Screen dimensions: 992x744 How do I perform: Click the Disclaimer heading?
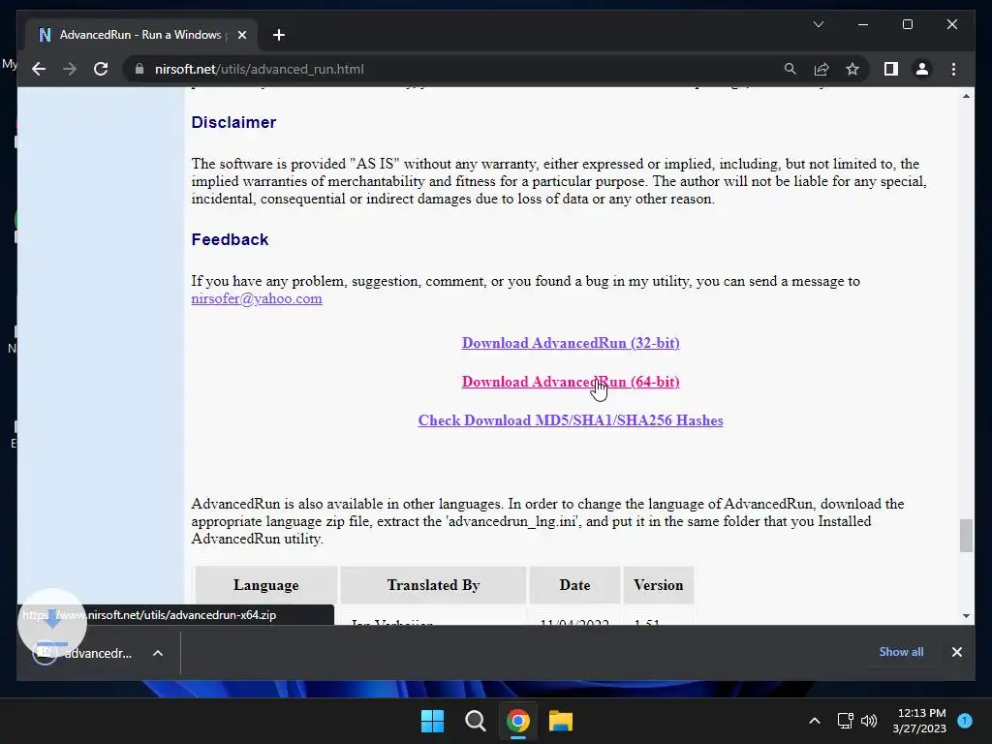[233, 122]
